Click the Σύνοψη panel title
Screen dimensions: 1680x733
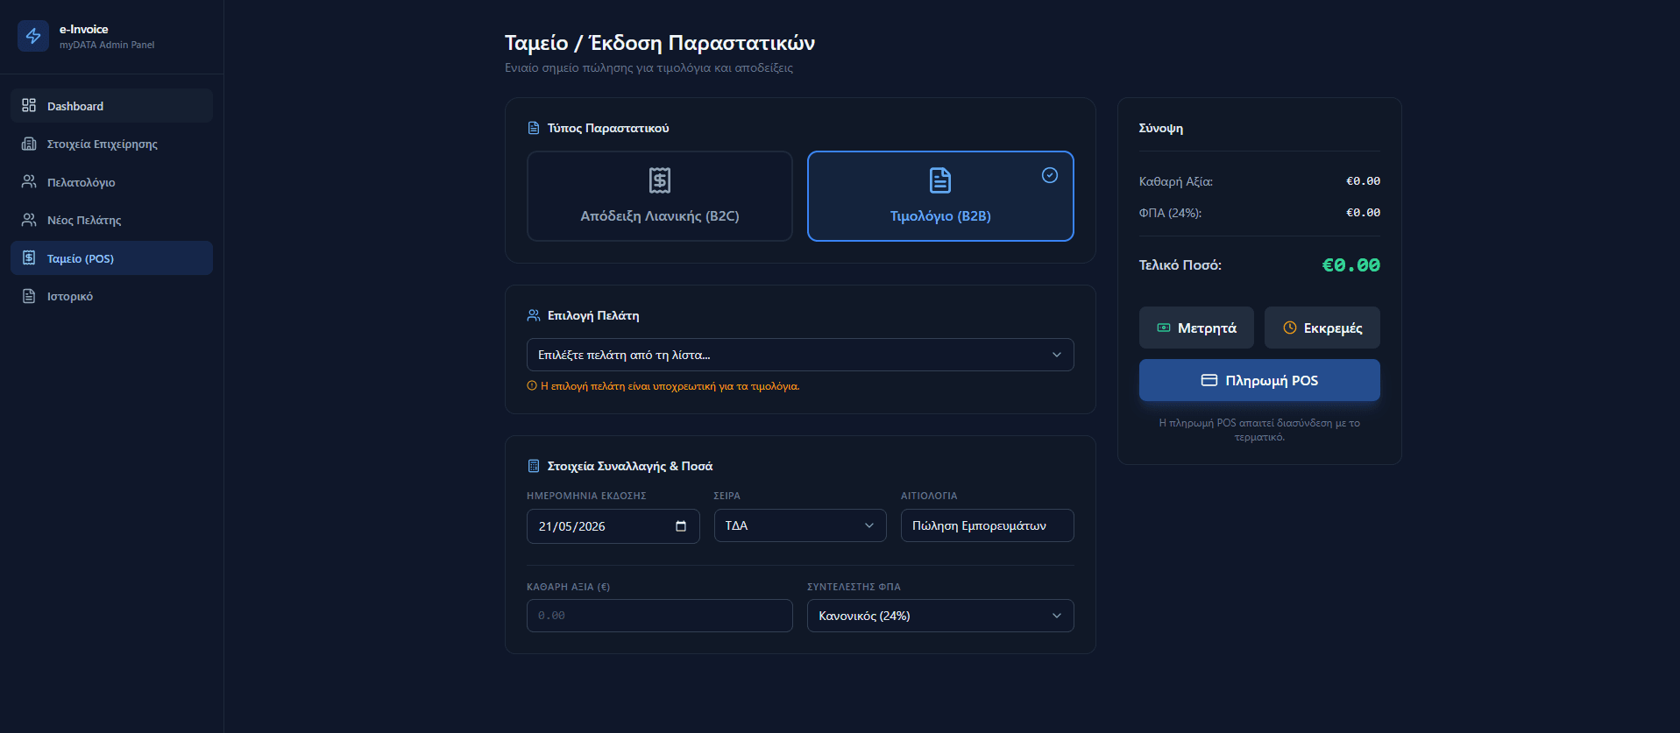click(x=1161, y=128)
